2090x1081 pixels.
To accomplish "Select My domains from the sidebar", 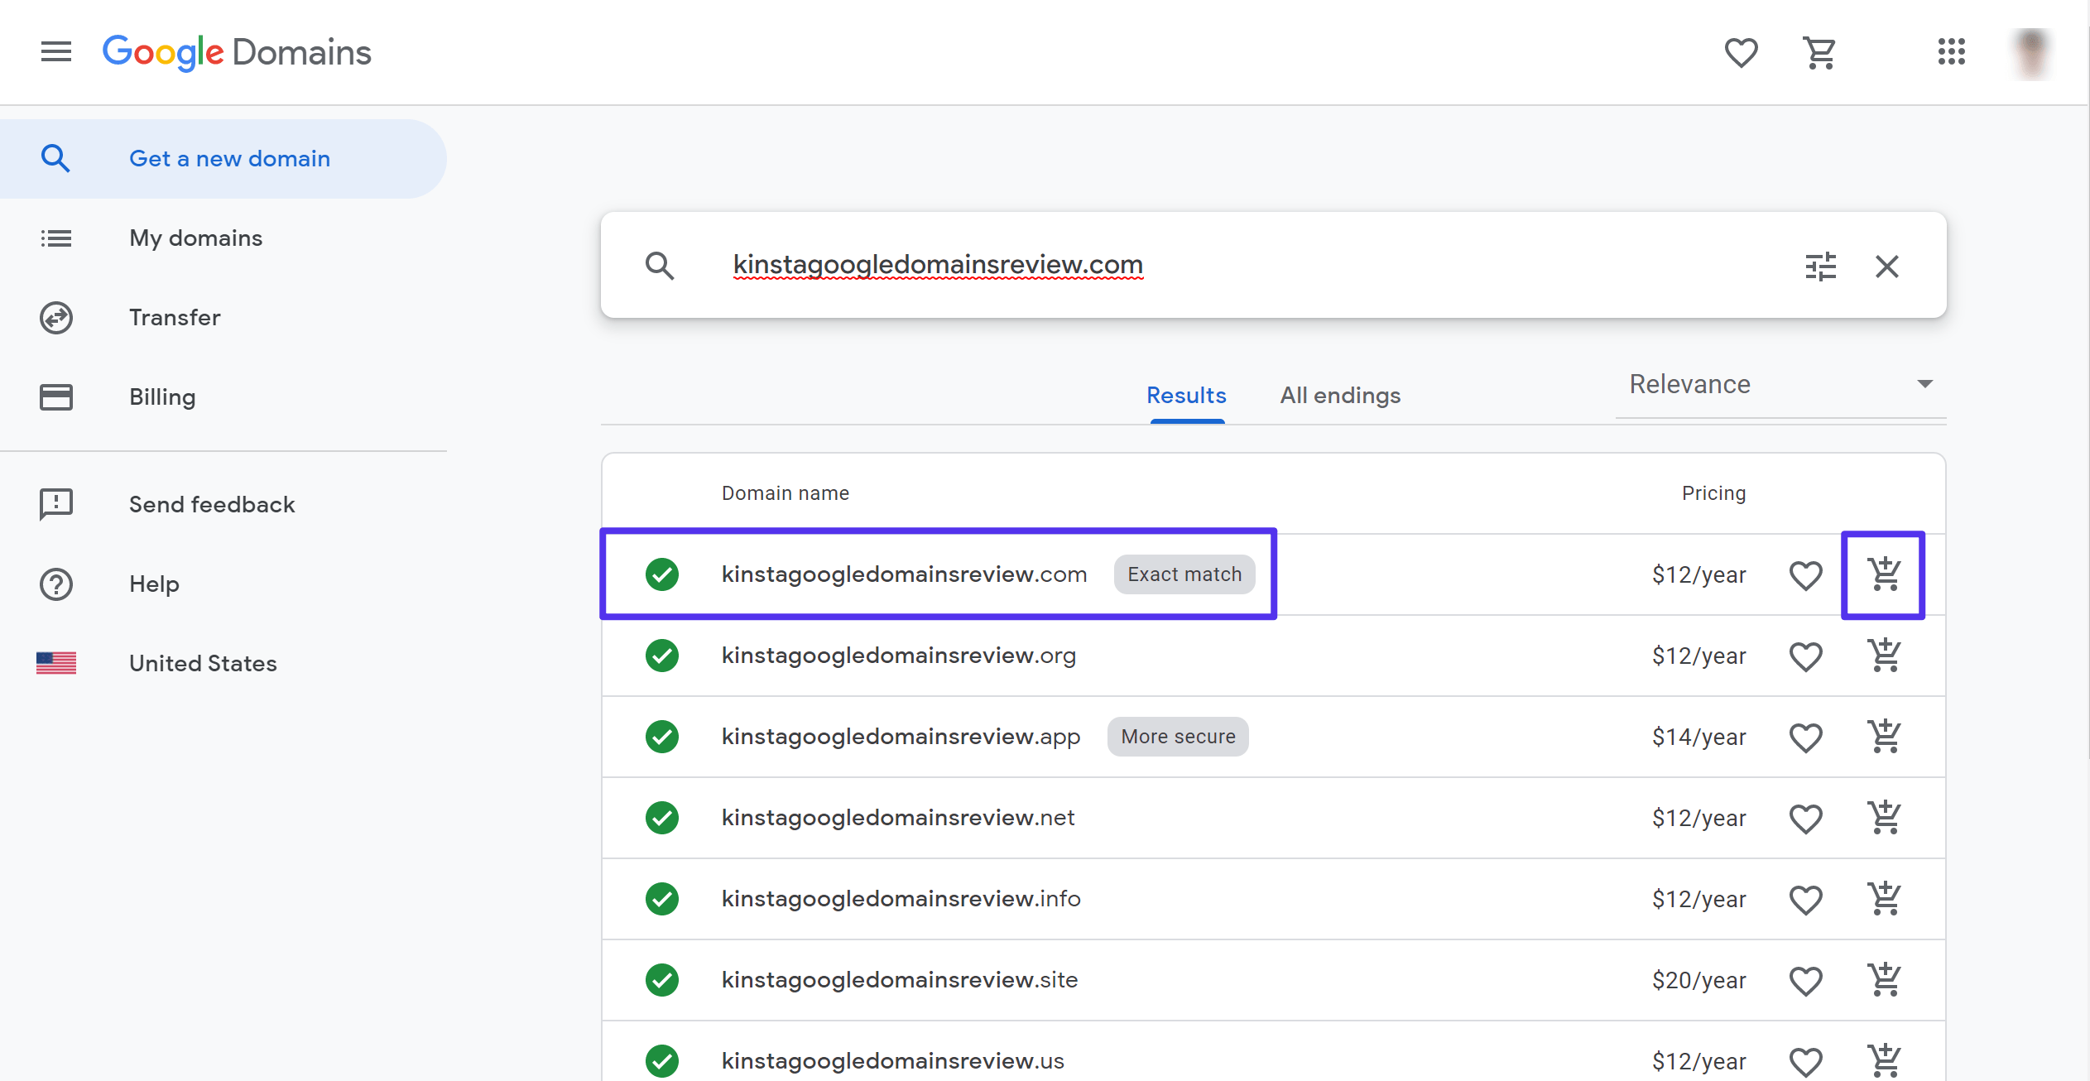I will (195, 238).
